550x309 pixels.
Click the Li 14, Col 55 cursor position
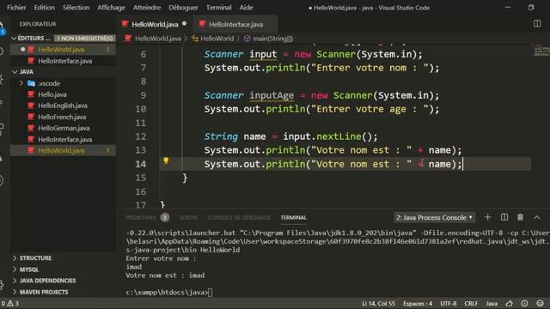(x=378, y=303)
